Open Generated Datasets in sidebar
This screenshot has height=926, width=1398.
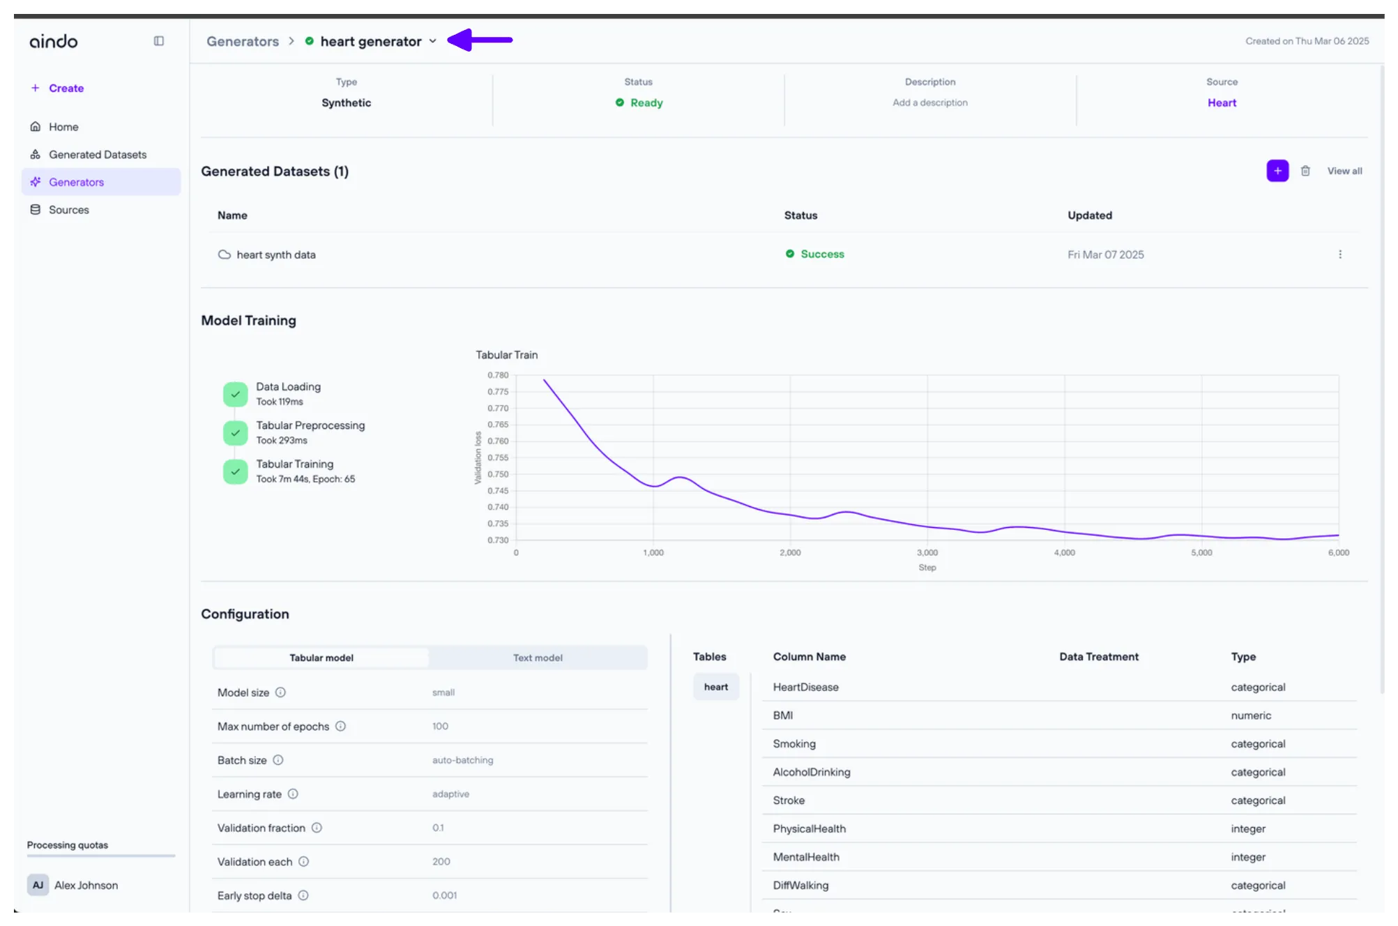97,154
